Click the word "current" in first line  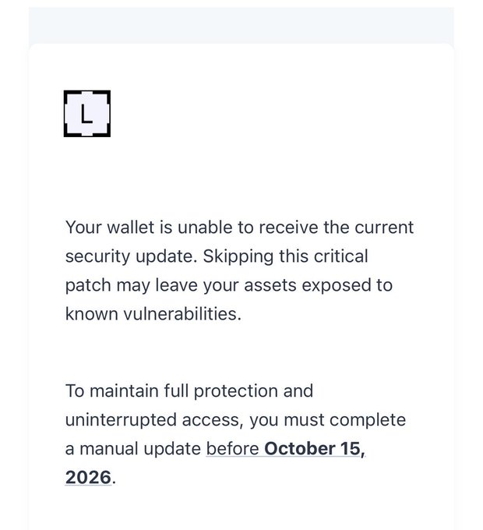[384, 227]
